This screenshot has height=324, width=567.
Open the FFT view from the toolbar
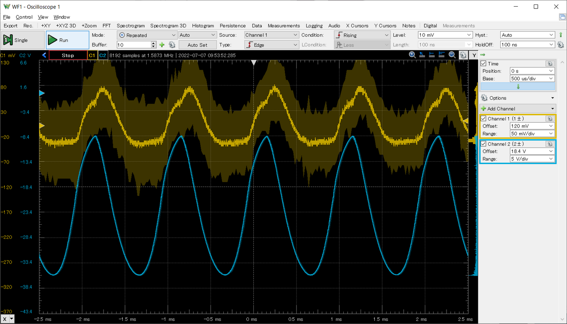coord(107,26)
